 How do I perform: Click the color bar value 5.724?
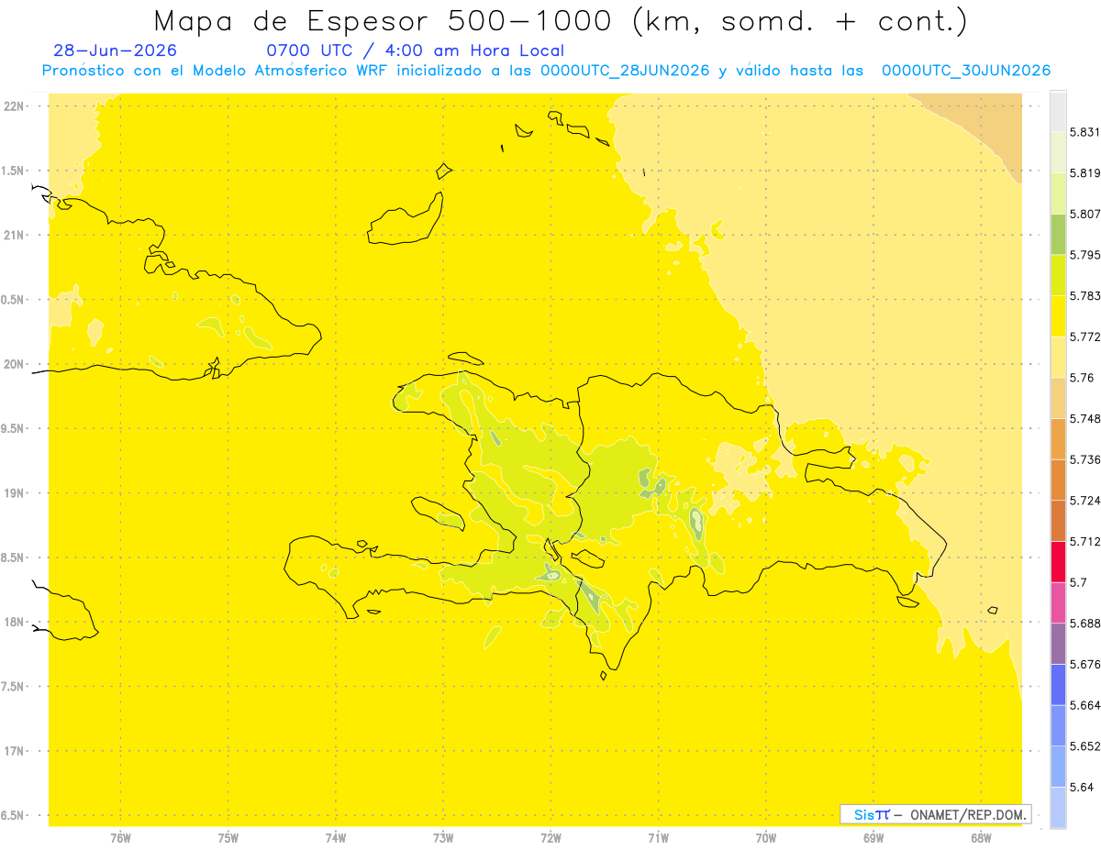point(1085,500)
